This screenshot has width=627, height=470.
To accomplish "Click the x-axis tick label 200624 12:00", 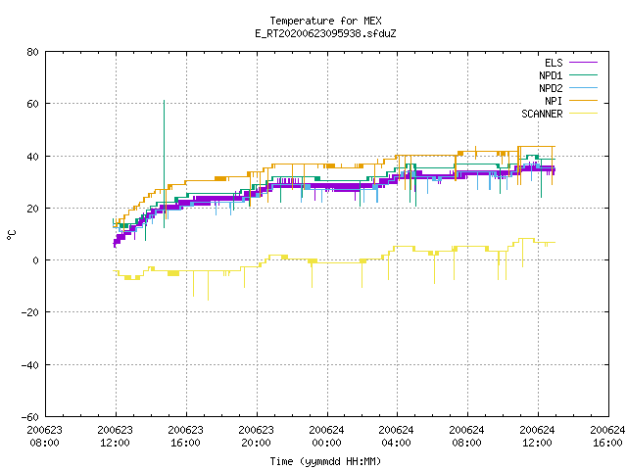I will 538,437.
